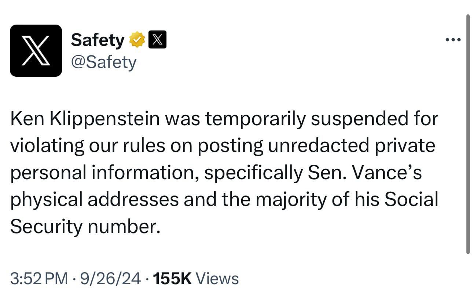This screenshot has width=473, height=297.
Task: Open the Safety display name profile
Action: [98, 40]
